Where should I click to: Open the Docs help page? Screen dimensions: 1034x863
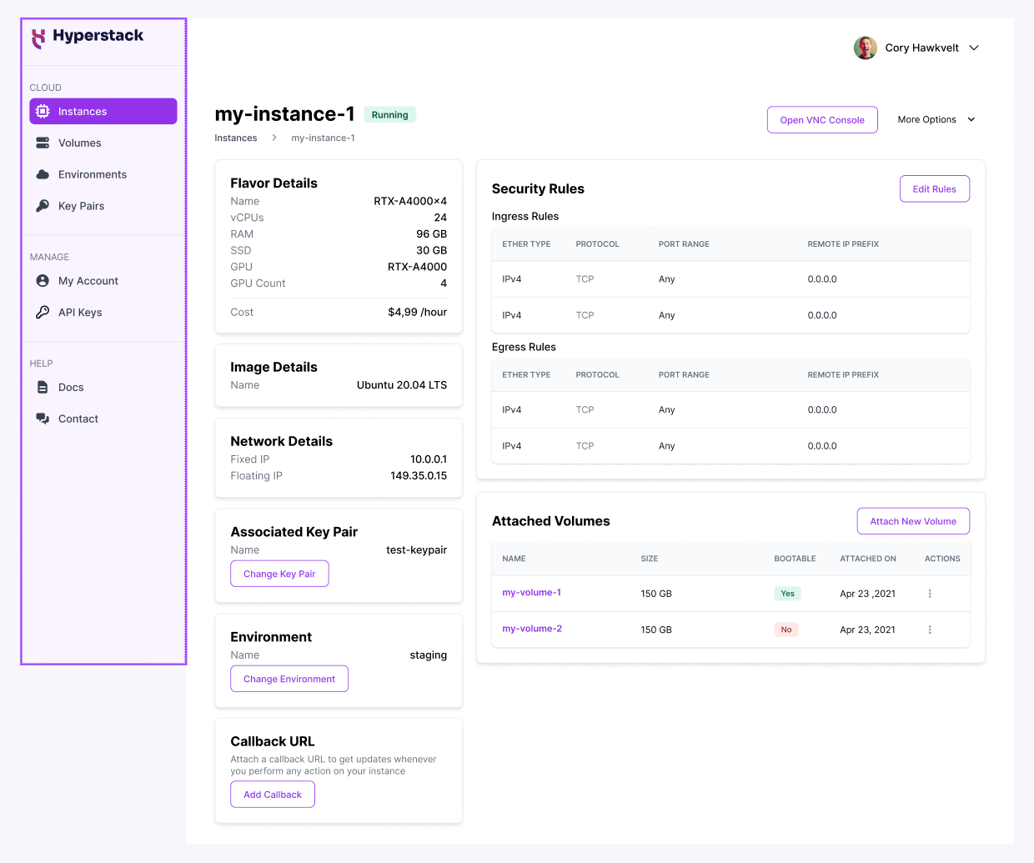click(72, 387)
